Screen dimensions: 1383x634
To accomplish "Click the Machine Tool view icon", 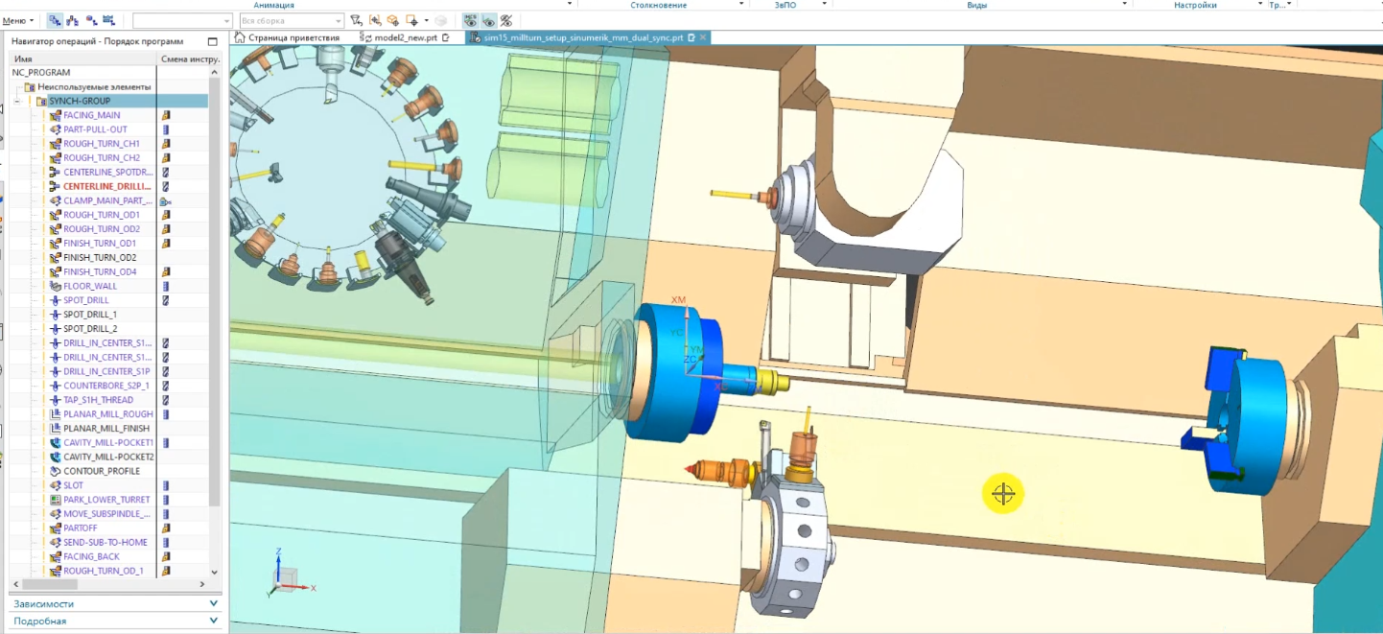I will point(73,20).
